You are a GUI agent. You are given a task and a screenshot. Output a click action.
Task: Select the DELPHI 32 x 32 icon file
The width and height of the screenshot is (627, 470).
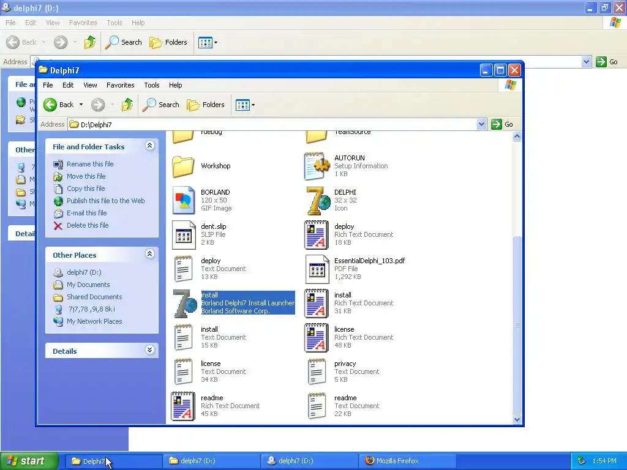tap(318, 201)
